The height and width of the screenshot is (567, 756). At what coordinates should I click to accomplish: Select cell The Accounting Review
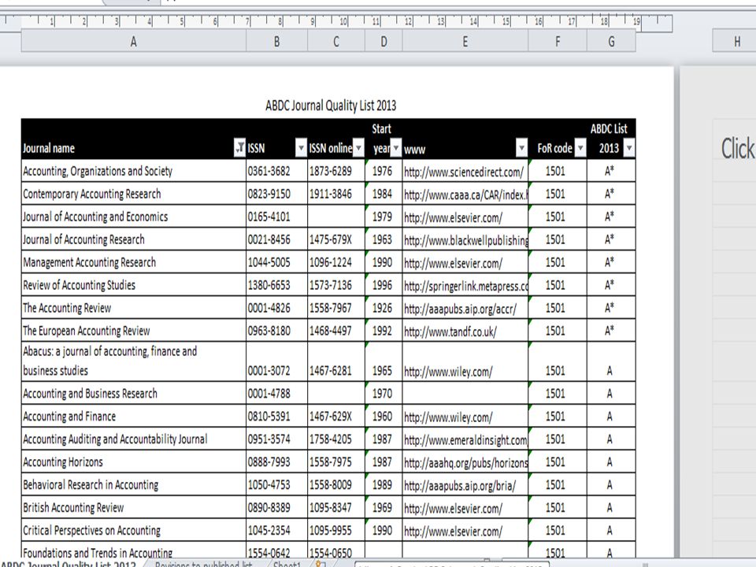tap(134, 308)
